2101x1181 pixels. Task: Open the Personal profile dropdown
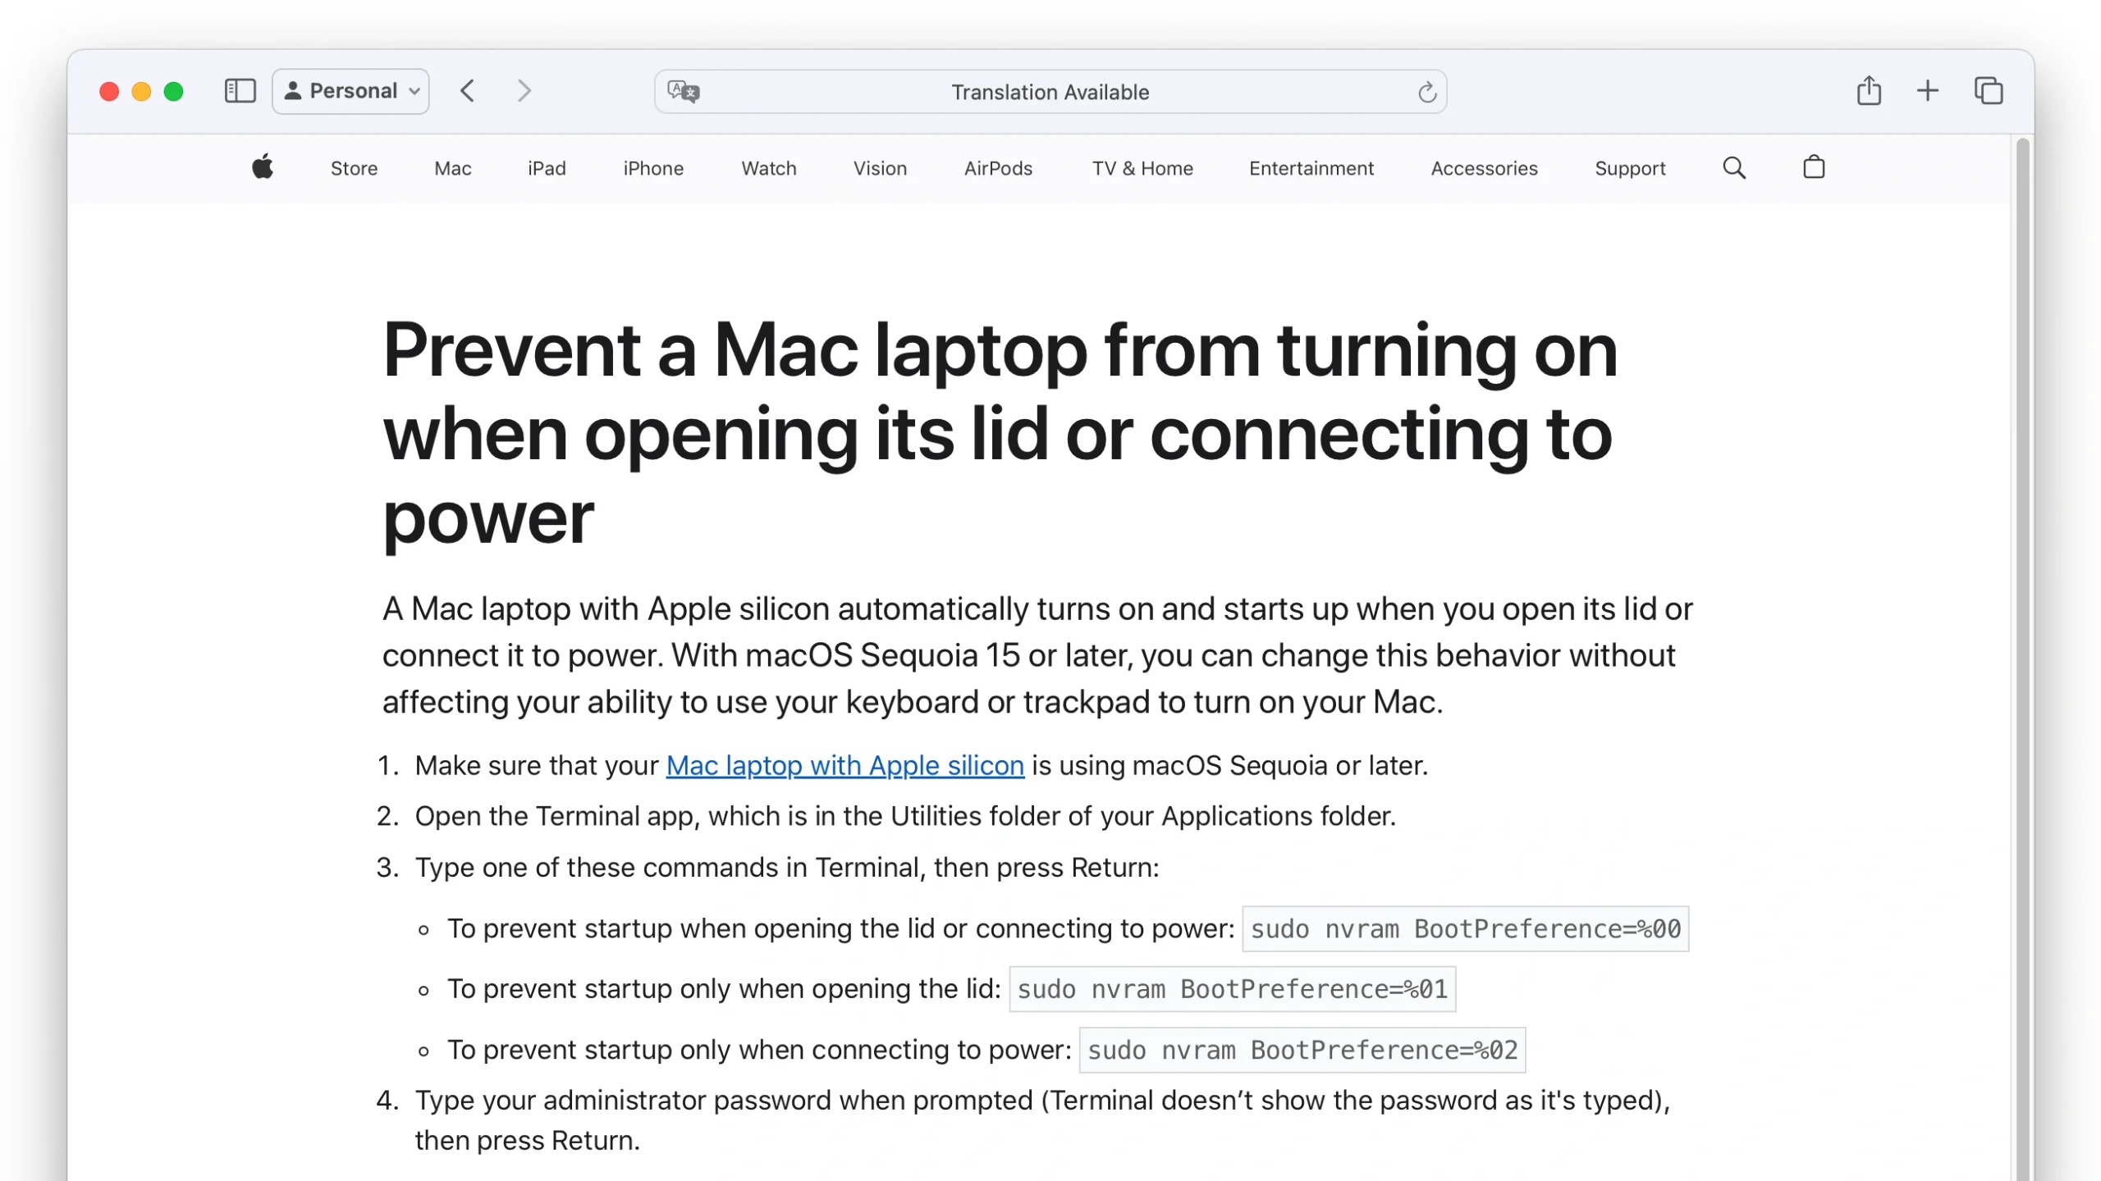coord(351,90)
